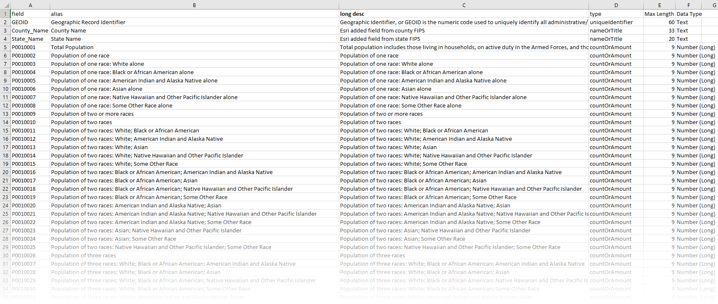Click the 'Max Length' header cell
The height and width of the screenshot is (304, 718).
pyautogui.click(x=659, y=14)
